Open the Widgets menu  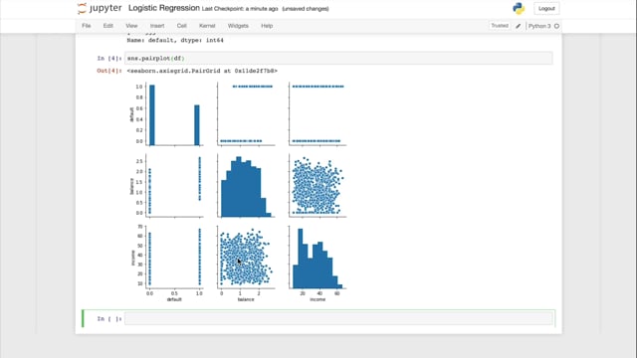(238, 26)
